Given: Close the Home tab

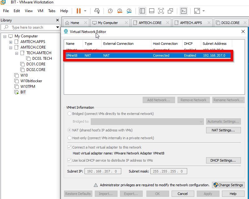Looking at the screenshot, I should [85, 23].
